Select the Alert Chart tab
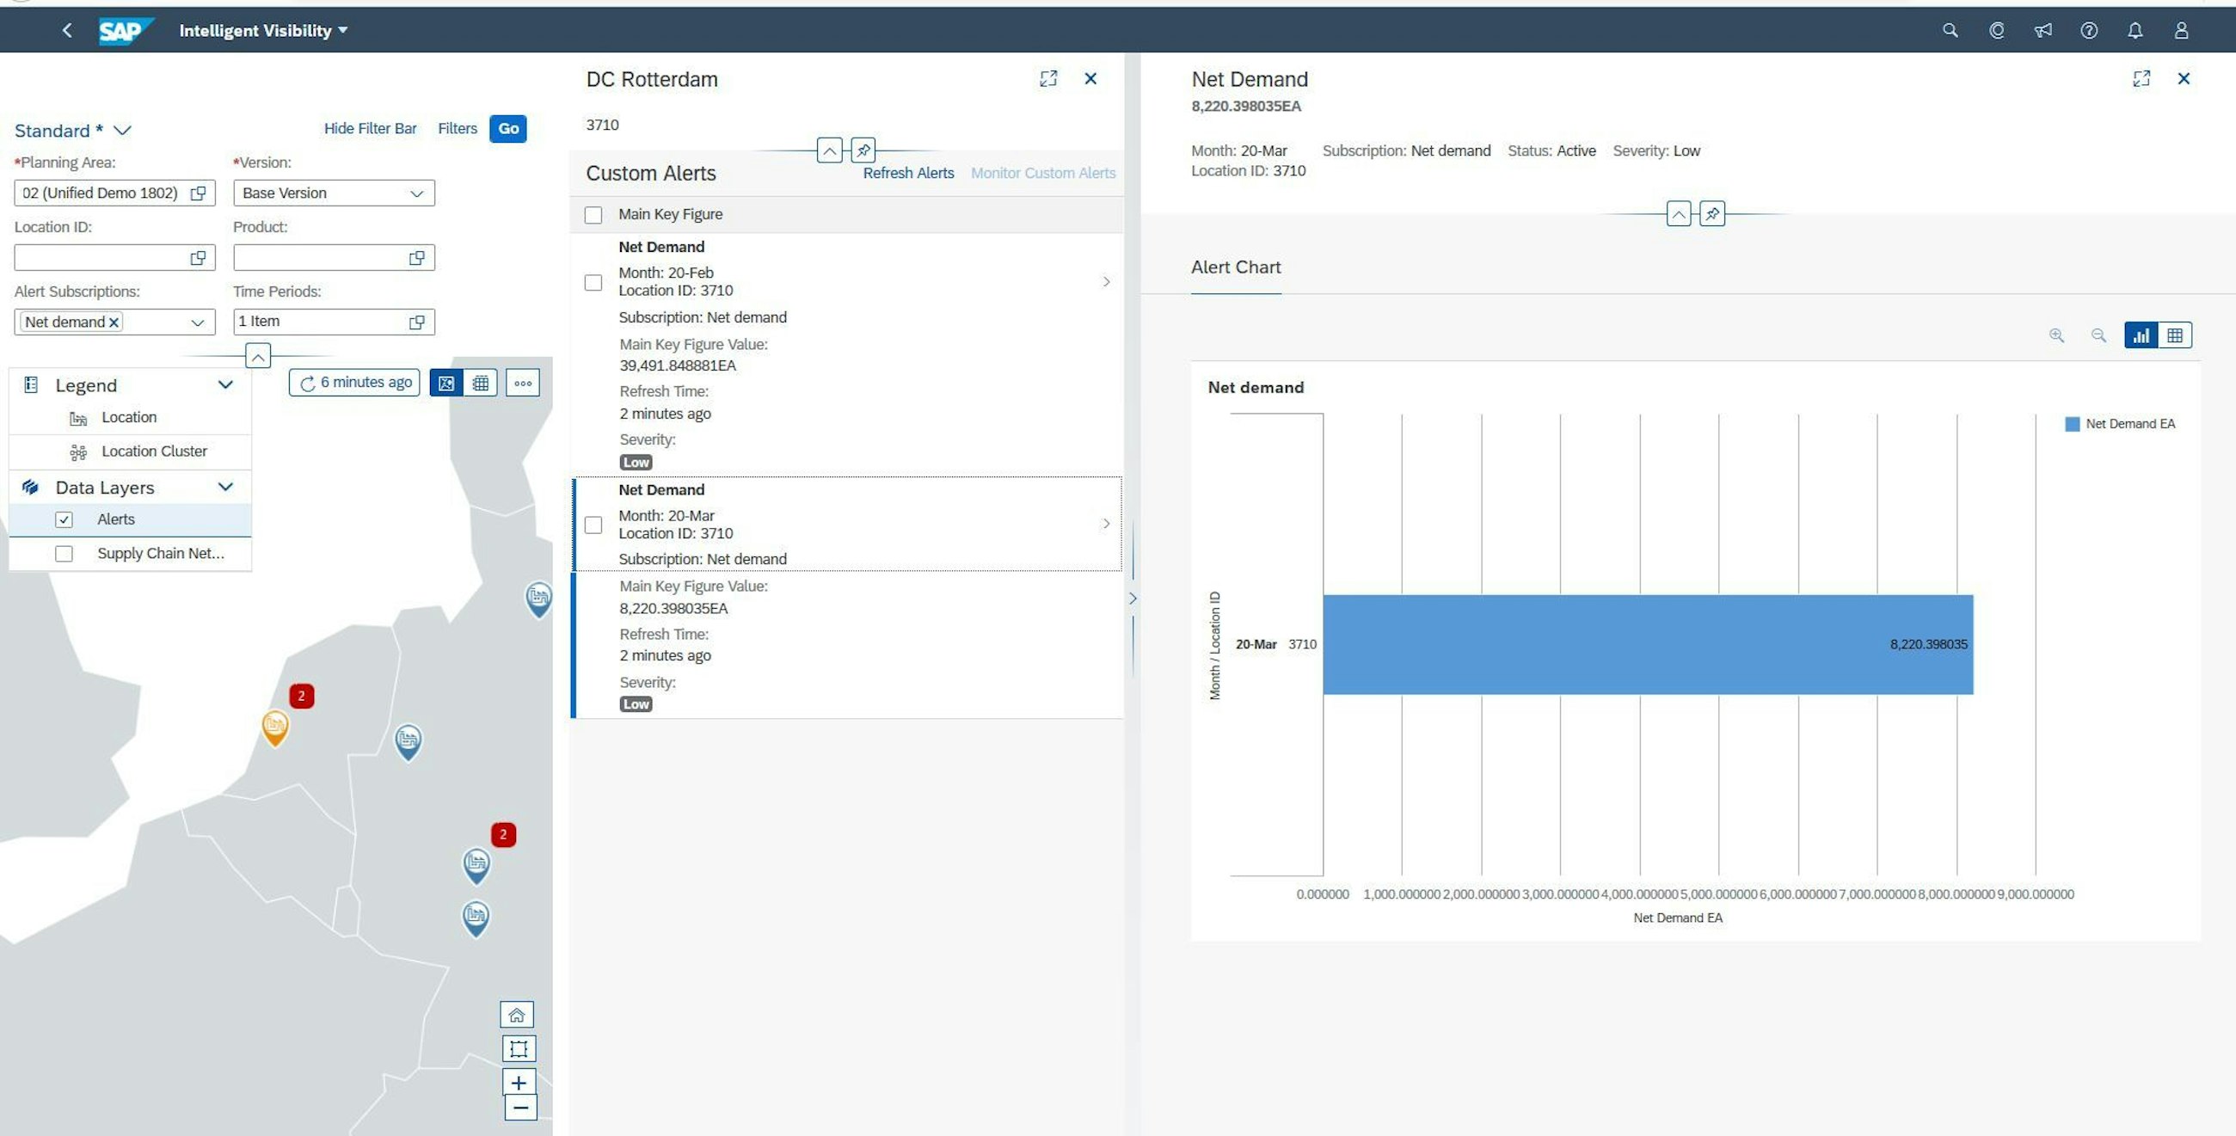 click(x=1235, y=267)
